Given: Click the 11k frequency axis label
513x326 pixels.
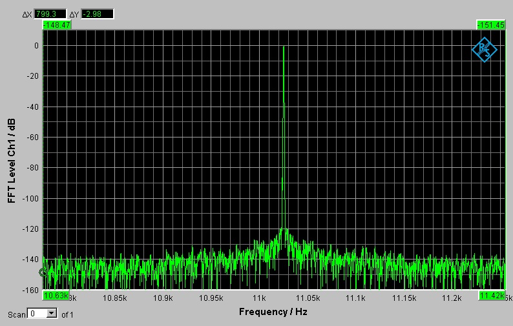Looking at the screenshot, I should point(259,298).
